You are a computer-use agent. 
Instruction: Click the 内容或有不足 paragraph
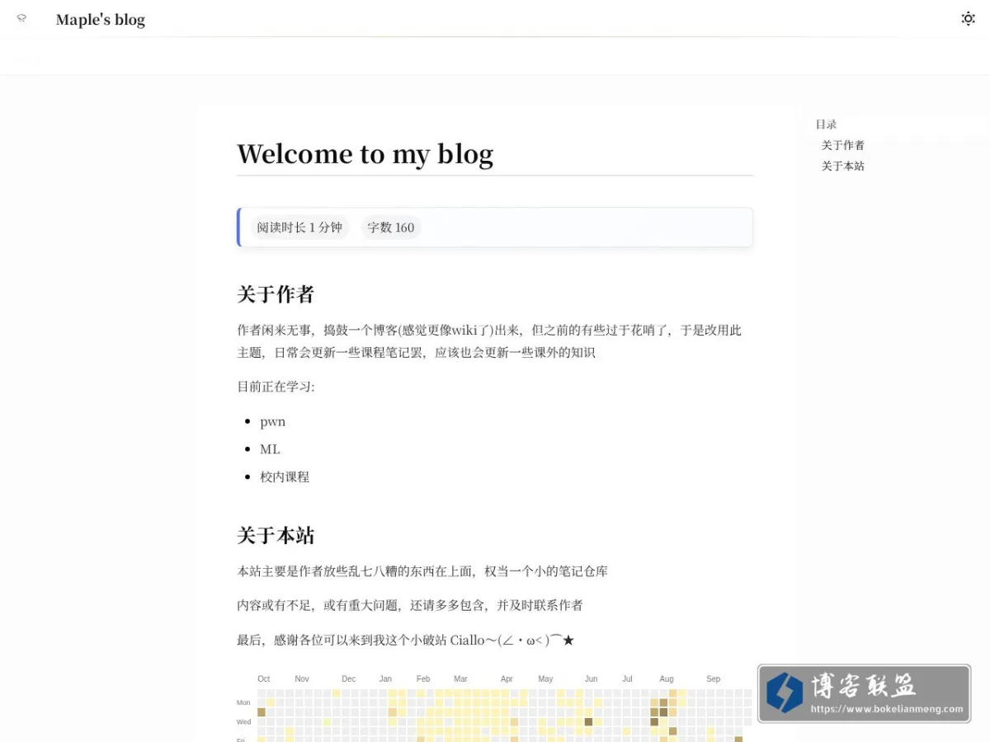[410, 605]
